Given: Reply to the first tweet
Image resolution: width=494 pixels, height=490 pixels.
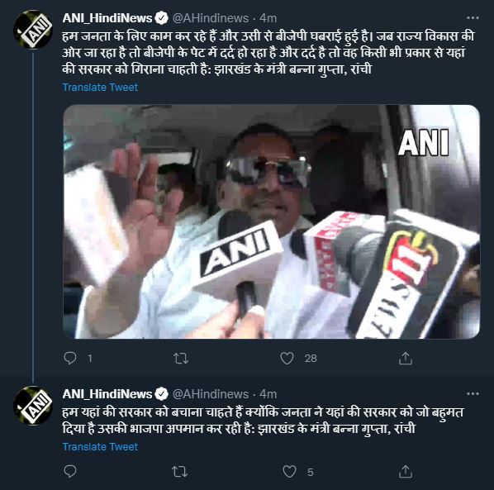Looking at the screenshot, I should click(70, 359).
